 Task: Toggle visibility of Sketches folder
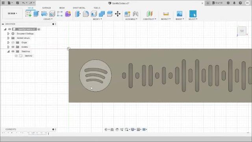(13, 51)
